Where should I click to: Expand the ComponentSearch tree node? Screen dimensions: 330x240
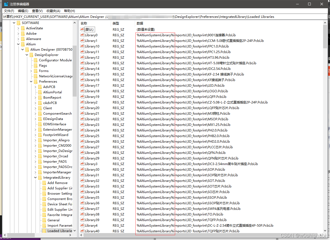coord(36,113)
